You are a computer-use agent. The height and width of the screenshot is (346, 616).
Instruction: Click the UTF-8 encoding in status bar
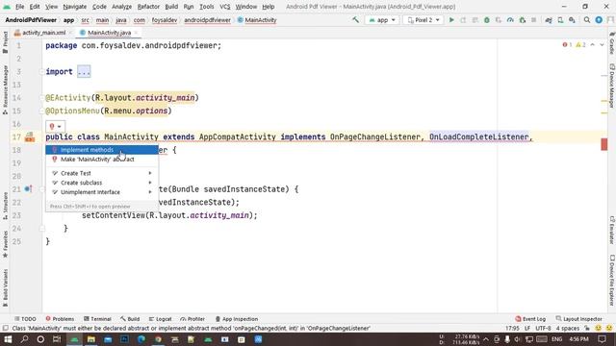[x=543, y=328]
